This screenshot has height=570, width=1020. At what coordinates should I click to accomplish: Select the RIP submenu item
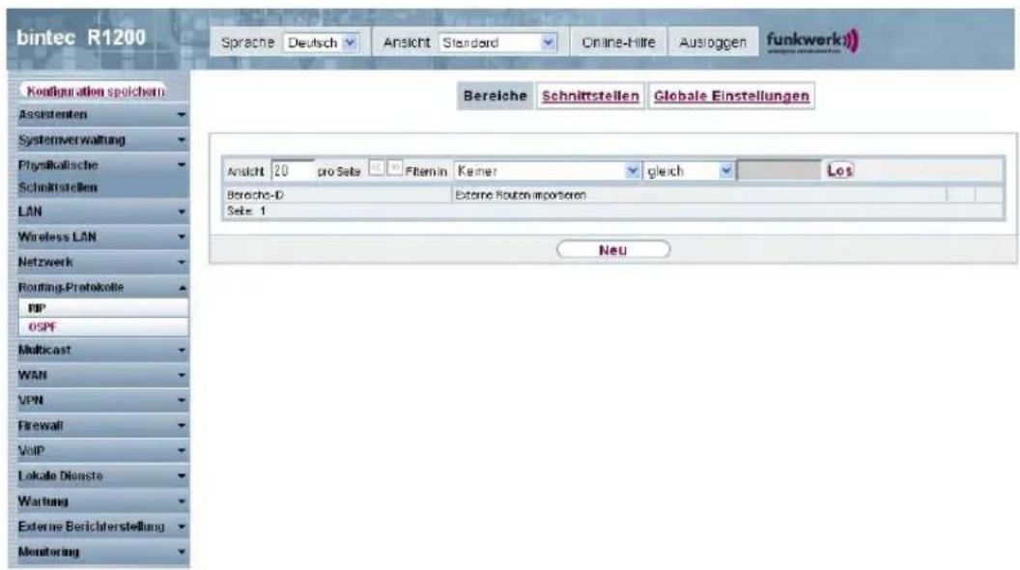click(x=104, y=308)
